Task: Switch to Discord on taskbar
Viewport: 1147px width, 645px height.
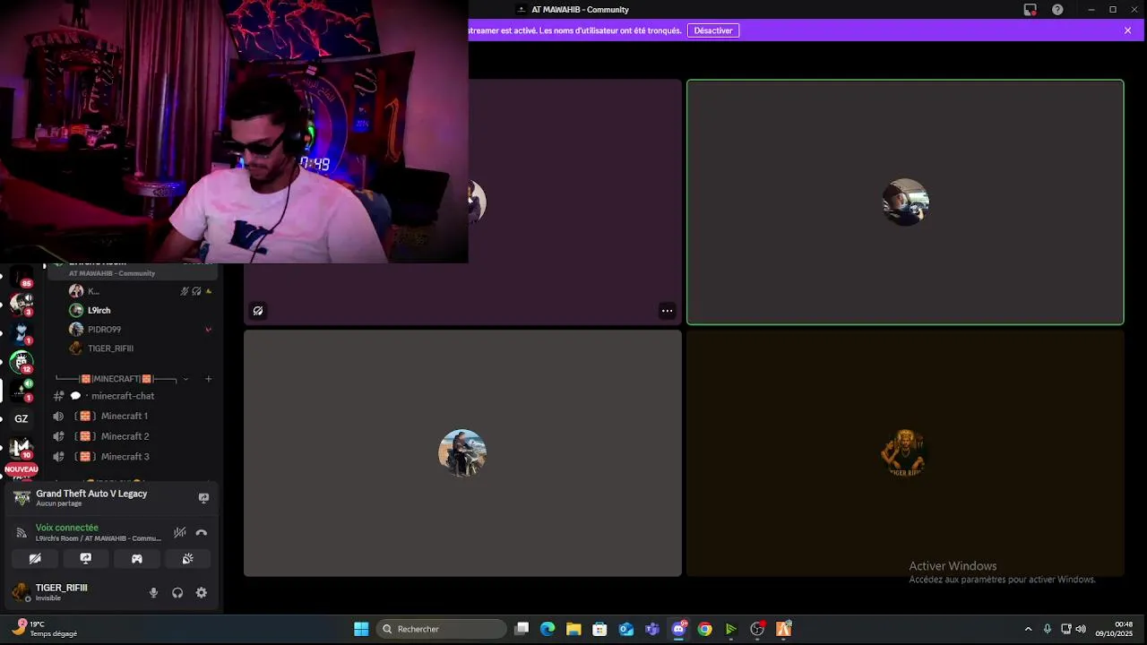Action: (x=678, y=629)
